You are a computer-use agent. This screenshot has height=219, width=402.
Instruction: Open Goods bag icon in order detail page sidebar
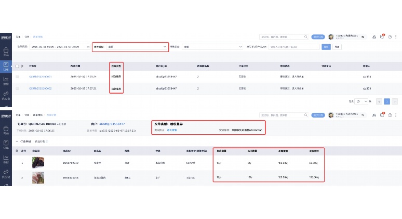(x=6, y=130)
